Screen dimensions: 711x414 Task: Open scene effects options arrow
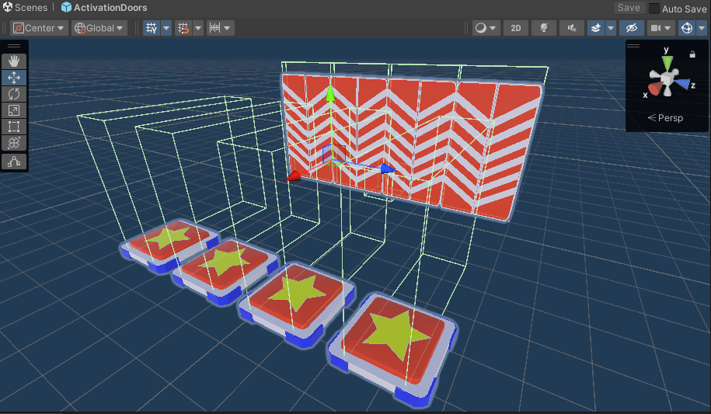tap(611, 28)
